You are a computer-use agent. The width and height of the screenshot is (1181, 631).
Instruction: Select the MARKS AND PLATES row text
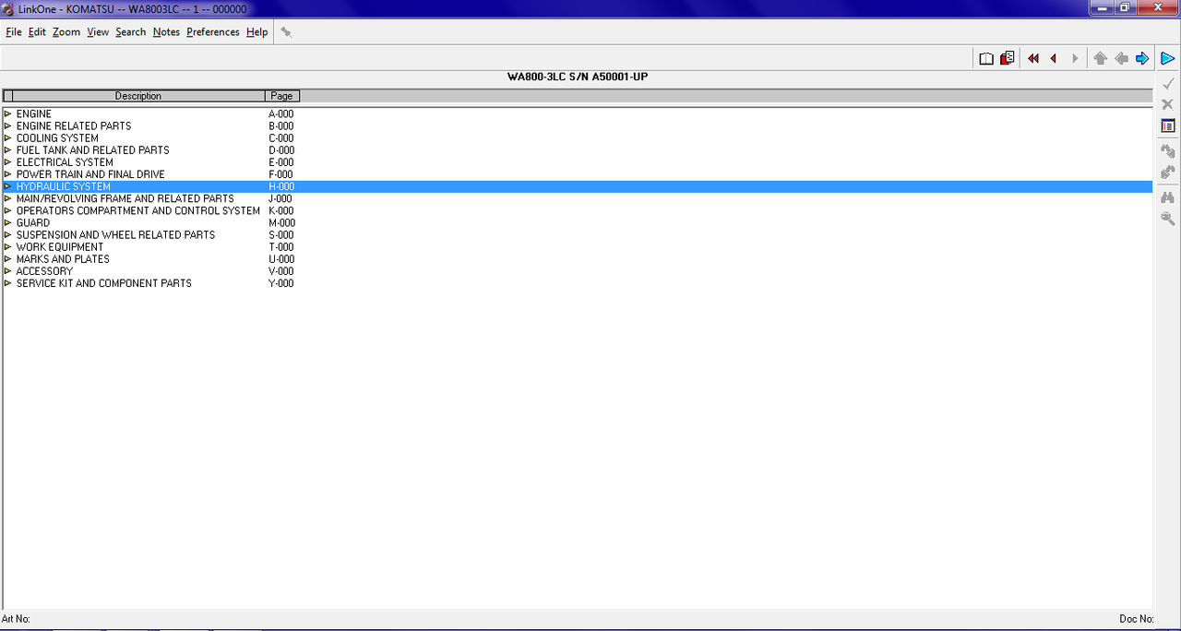click(63, 258)
